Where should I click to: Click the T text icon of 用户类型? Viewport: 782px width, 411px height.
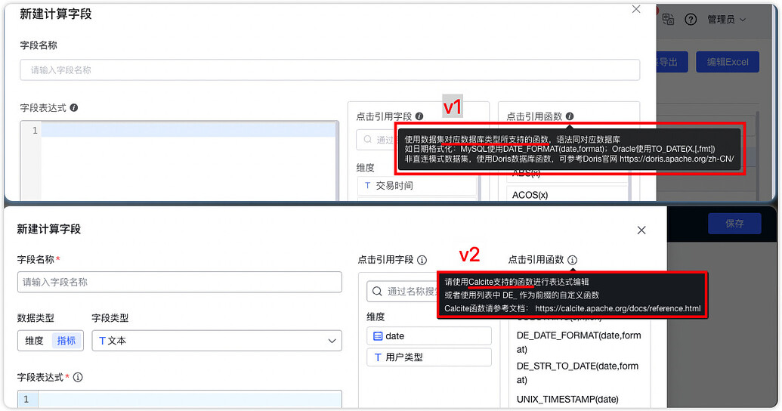tap(378, 357)
